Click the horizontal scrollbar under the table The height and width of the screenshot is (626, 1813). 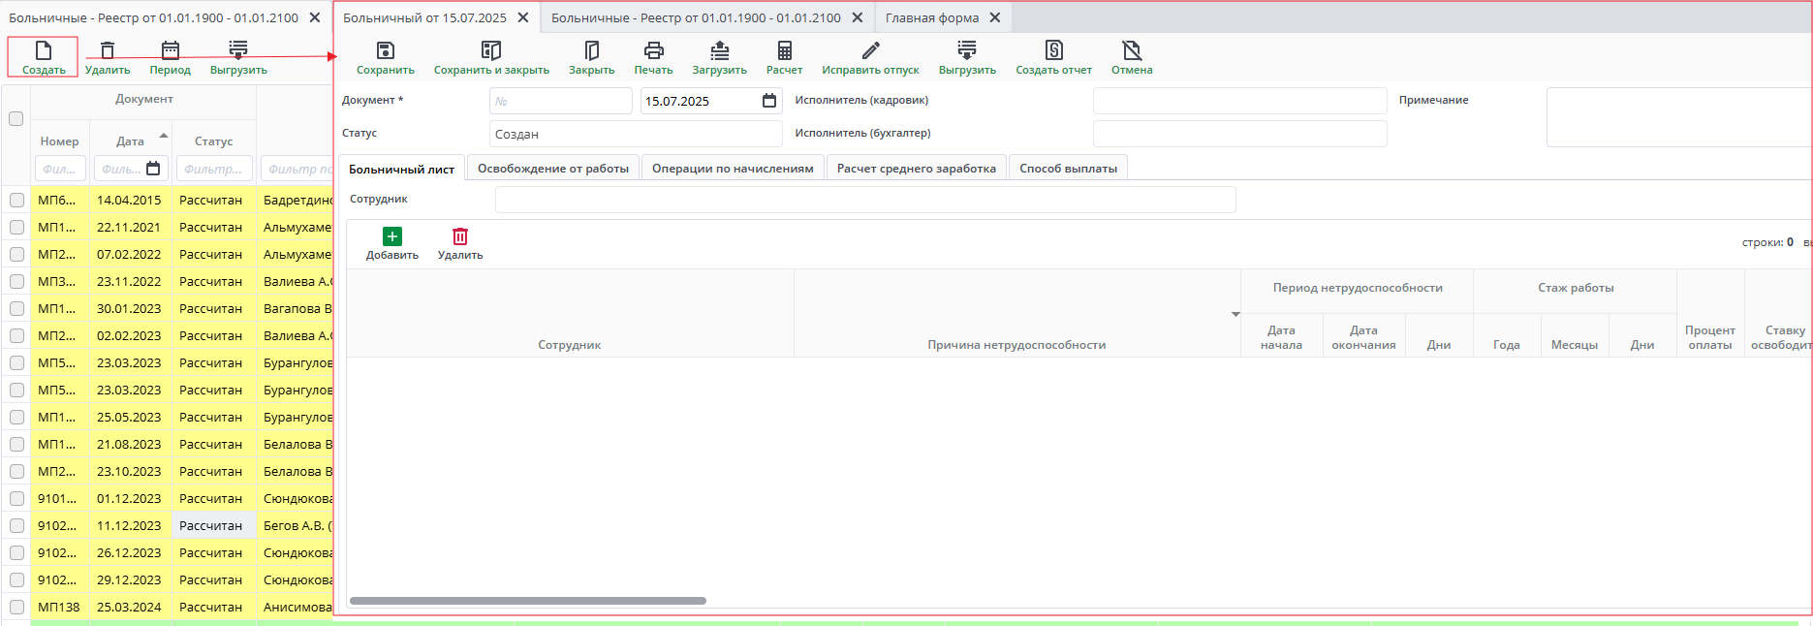528,601
